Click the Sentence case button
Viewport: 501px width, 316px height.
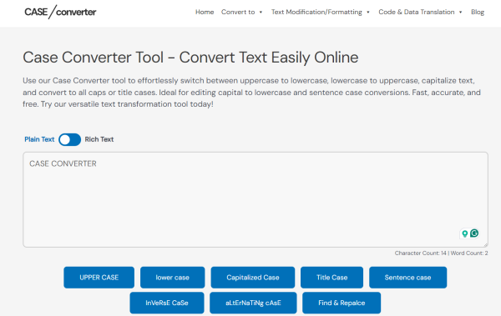(x=408, y=278)
